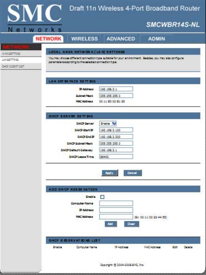Viewport: 206px width, 275px height.
Task: Click the Computer Name field
Action: 116,203
